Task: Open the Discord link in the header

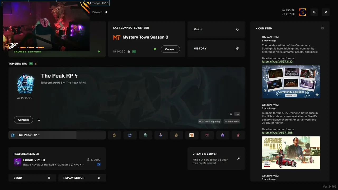Action: [x=100, y=12]
